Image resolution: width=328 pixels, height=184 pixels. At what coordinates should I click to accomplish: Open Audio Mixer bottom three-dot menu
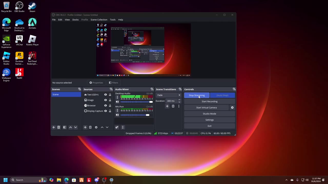pyautogui.click(x=123, y=127)
